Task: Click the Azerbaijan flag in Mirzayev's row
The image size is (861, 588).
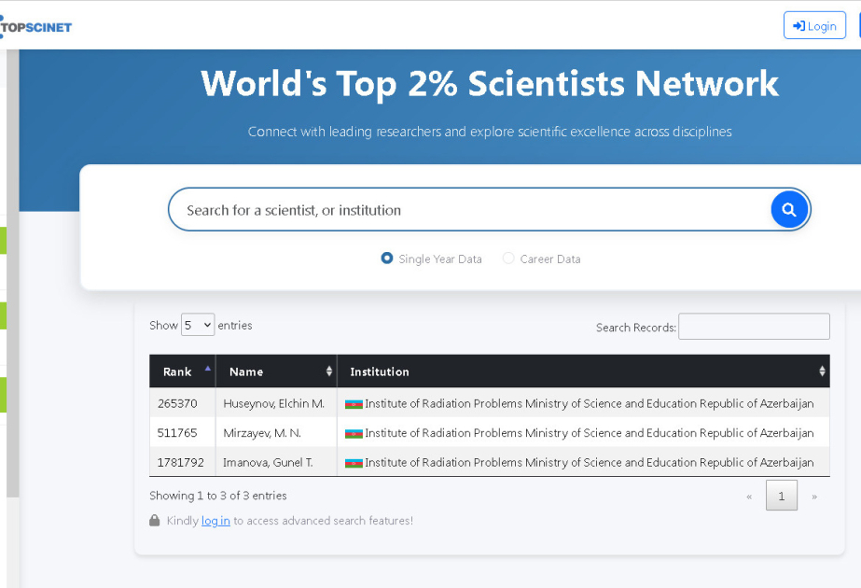Action: click(x=354, y=434)
